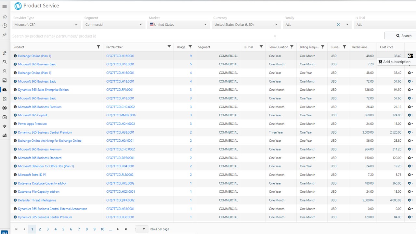
Task: Go to Home in the sidebar
Action: (5, 17)
